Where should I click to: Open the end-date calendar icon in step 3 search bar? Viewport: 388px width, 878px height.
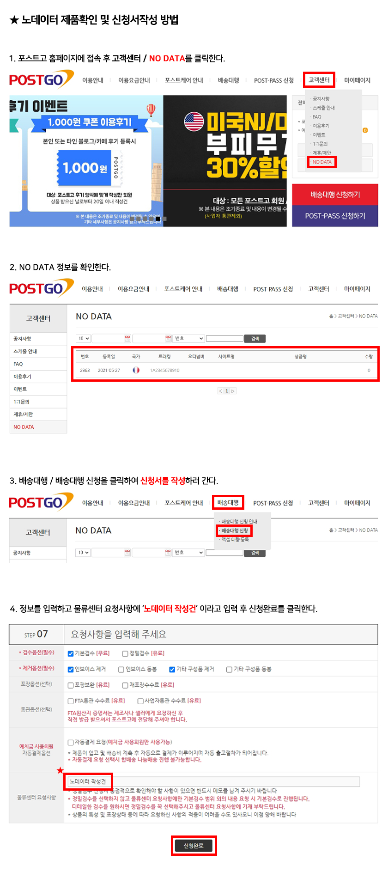[x=168, y=553]
